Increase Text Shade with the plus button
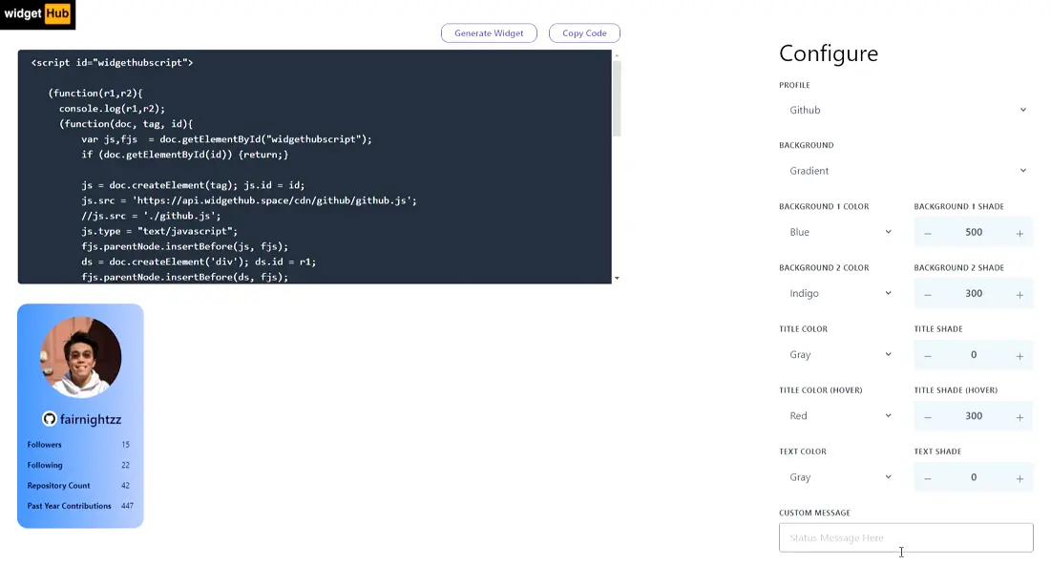The width and height of the screenshot is (1051, 587). 1019,478
